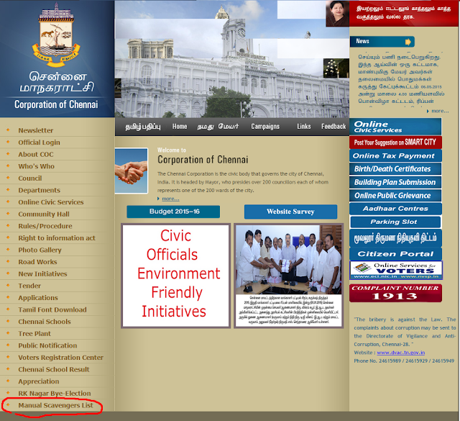Select Community Hall in sidebar
Screen dimensions: 460x421
pos(44,214)
